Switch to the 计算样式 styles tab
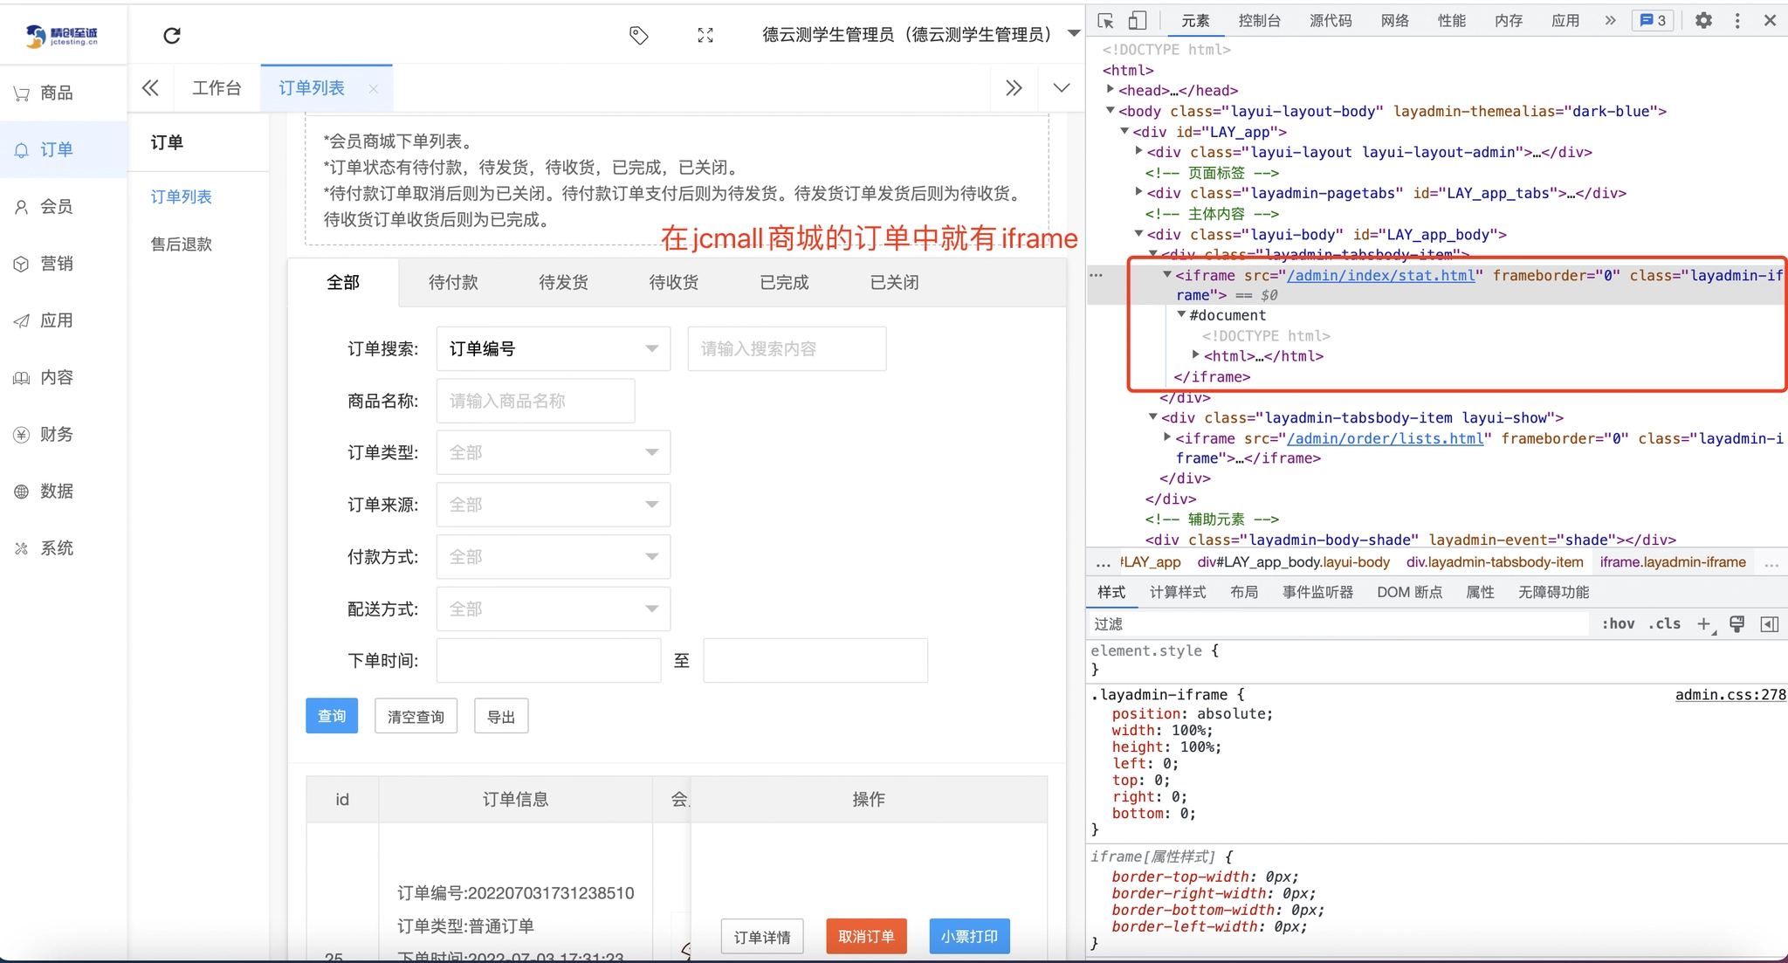The width and height of the screenshot is (1788, 963). tap(1178, 592)
